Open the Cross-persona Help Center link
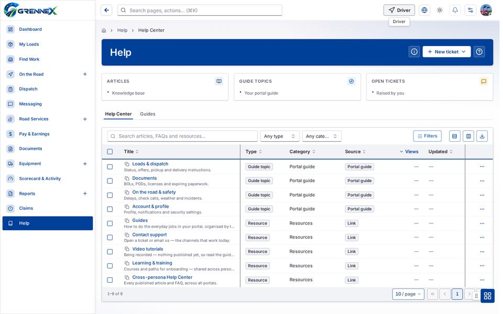 [162, 277]
